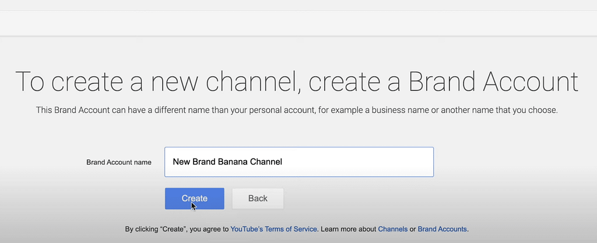Follow the Channels link
This screenshot has width=597, height=243.
392,229
